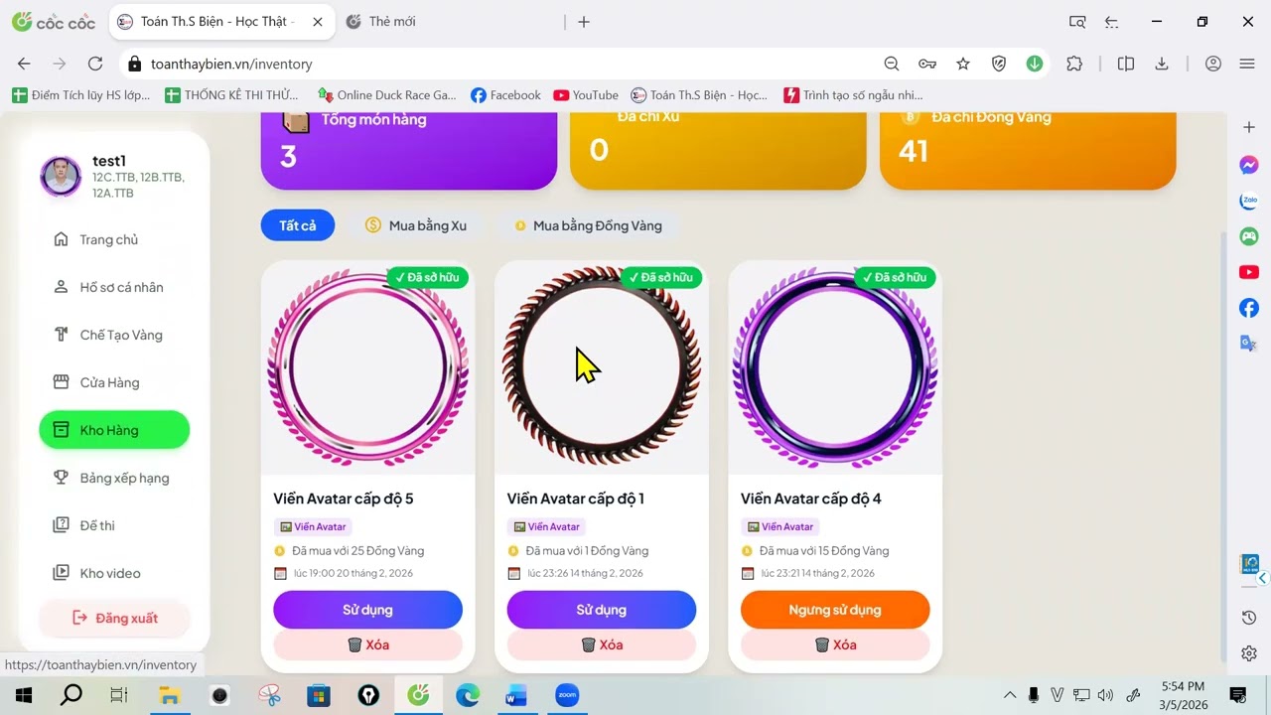Open Word from the taskbar
The height and width of the screenshot is (715, 1271).
coord(516,695)
